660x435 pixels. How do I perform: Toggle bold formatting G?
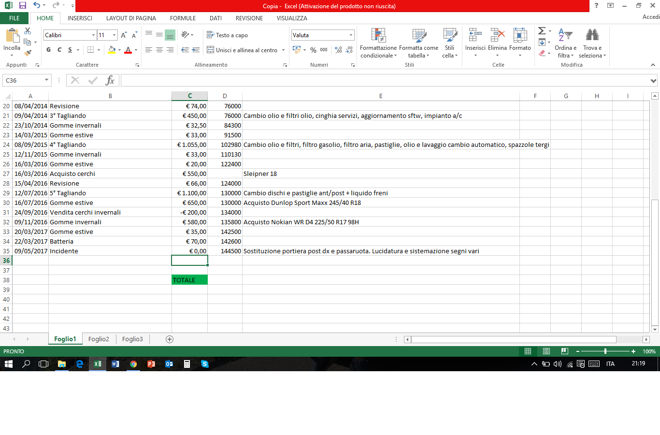[x=48, y=50]
